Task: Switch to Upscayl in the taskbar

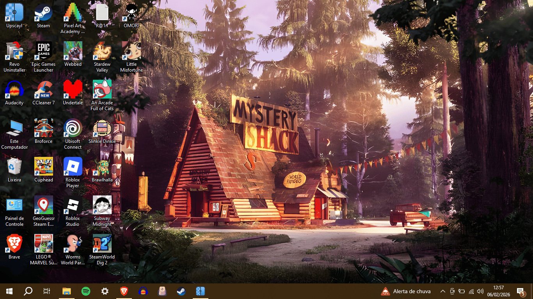Action: (200, 291)
